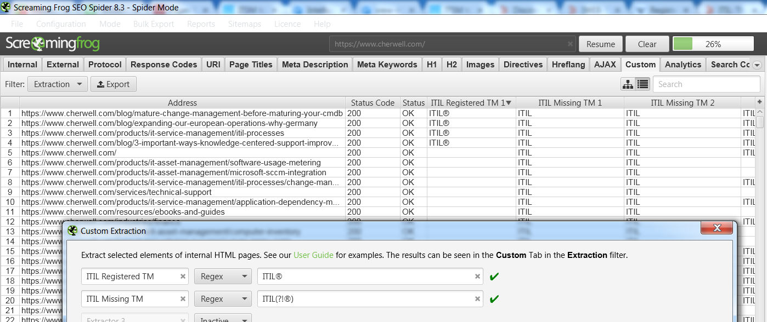Open the Bulk Export menu

click(154, 24)
